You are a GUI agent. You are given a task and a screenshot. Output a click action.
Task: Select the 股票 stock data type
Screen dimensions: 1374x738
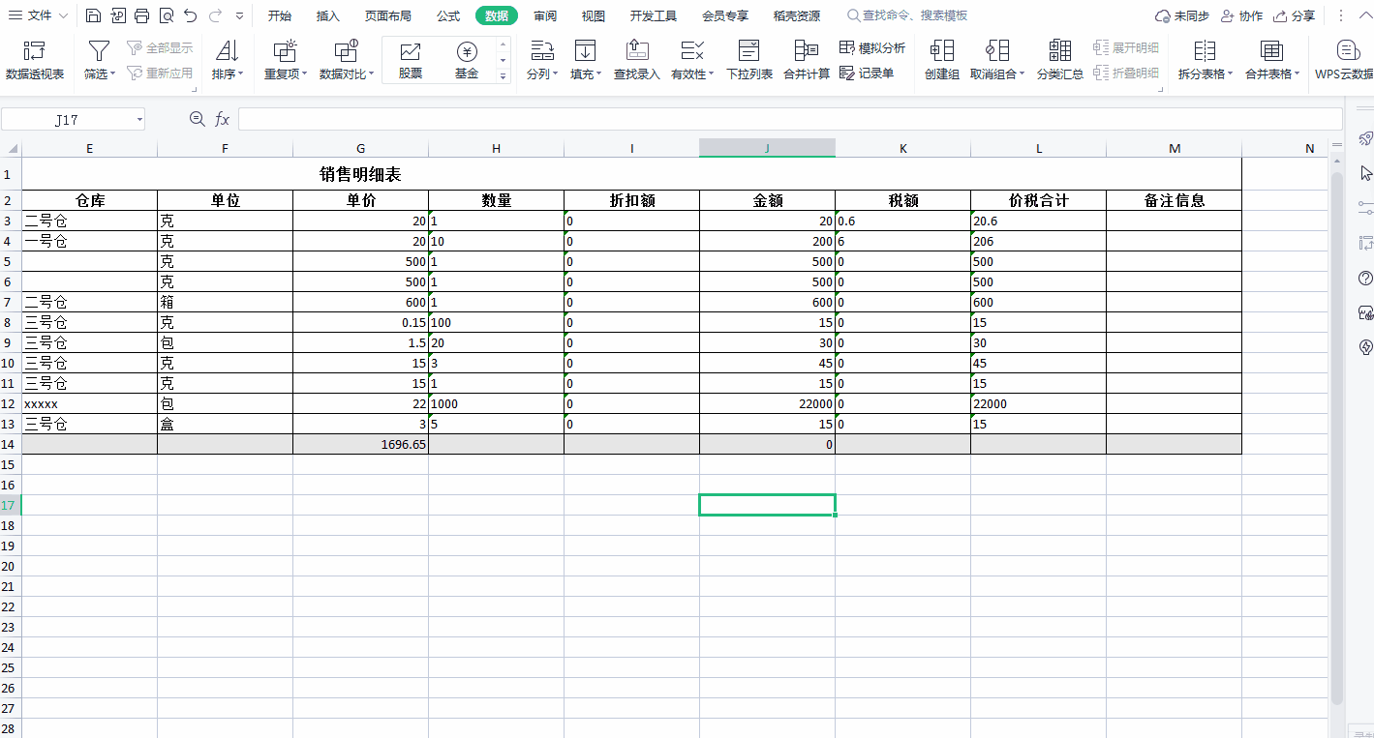pos(411,60)
